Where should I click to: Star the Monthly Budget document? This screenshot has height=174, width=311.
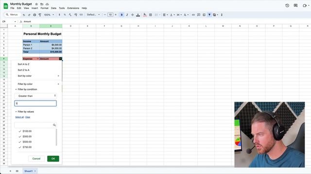click(x=36, y=4)
